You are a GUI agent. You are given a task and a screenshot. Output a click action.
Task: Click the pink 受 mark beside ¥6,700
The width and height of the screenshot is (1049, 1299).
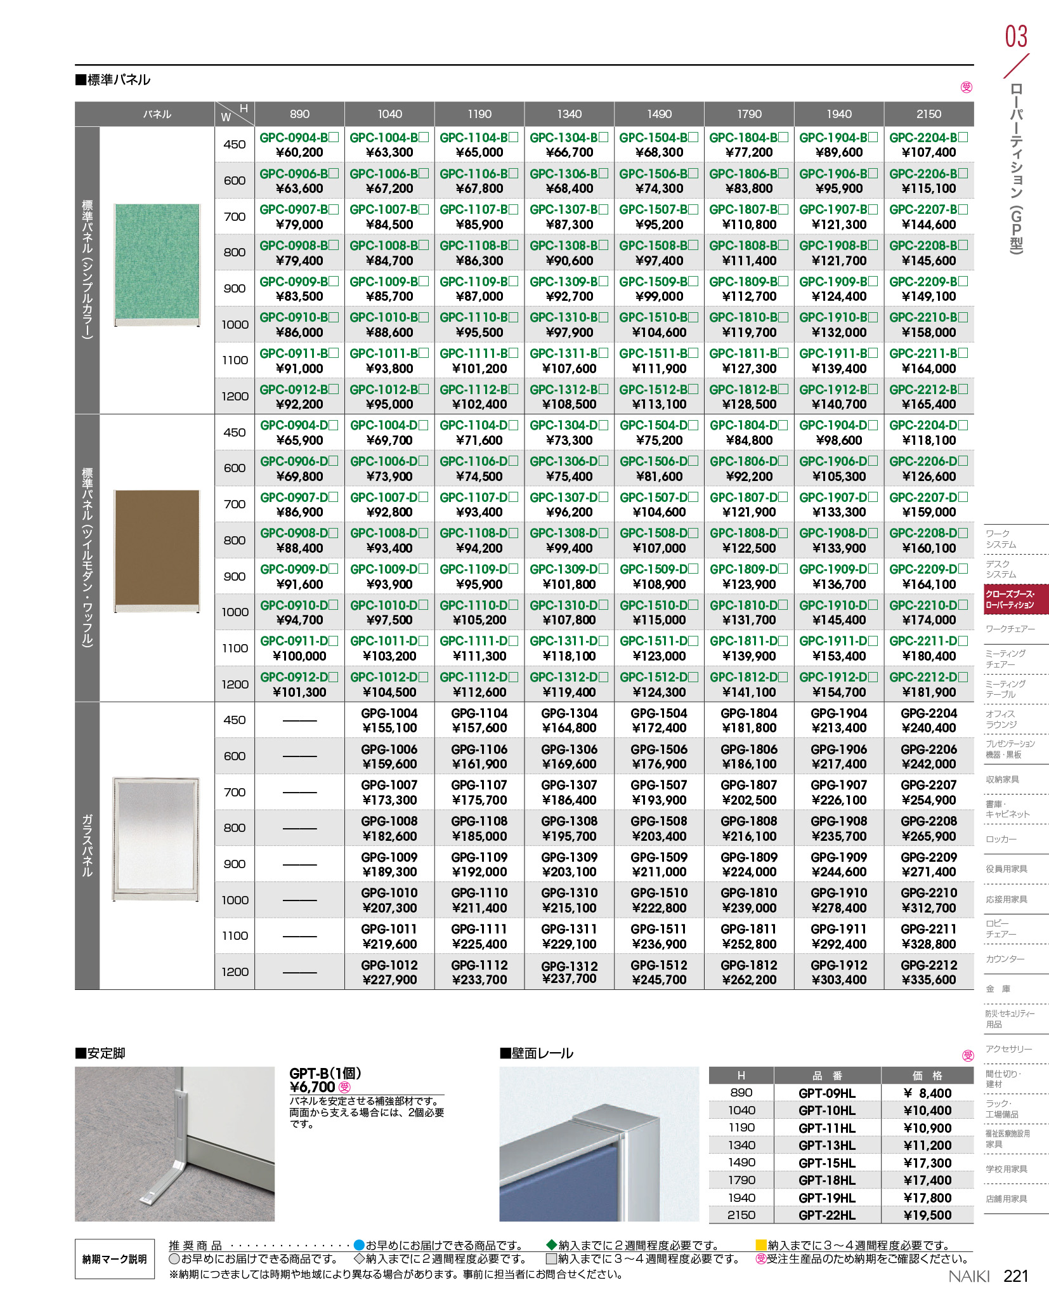344,1087
